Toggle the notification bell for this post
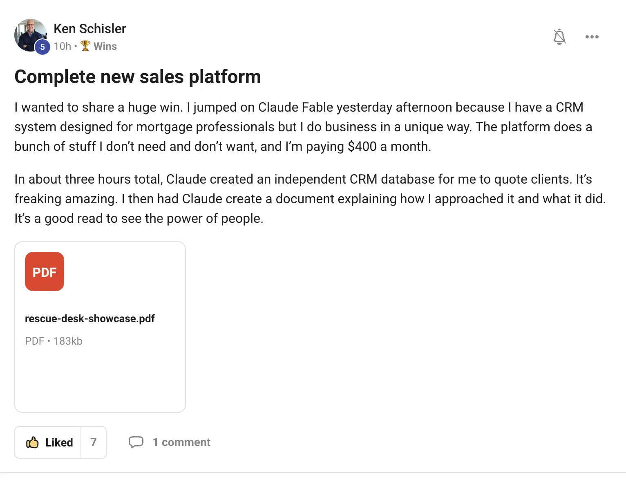 pos(559,37)
